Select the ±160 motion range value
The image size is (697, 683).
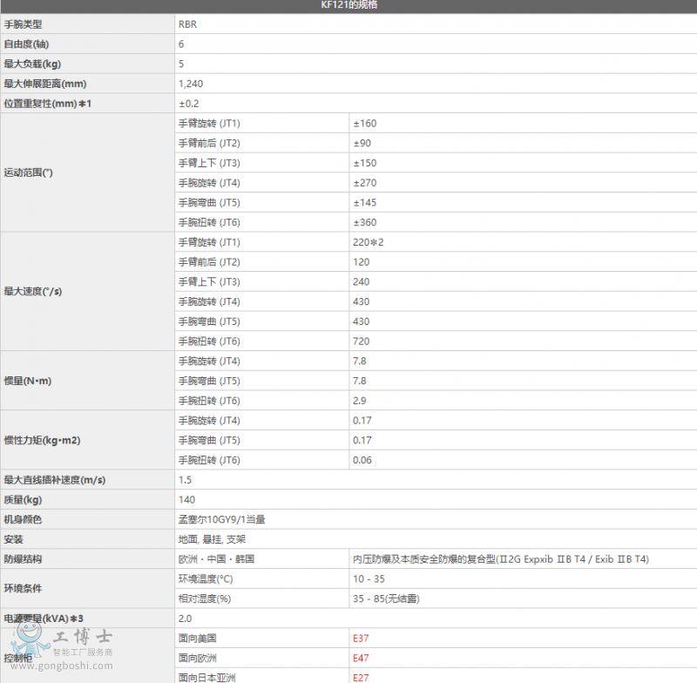(x=364, y=123)
